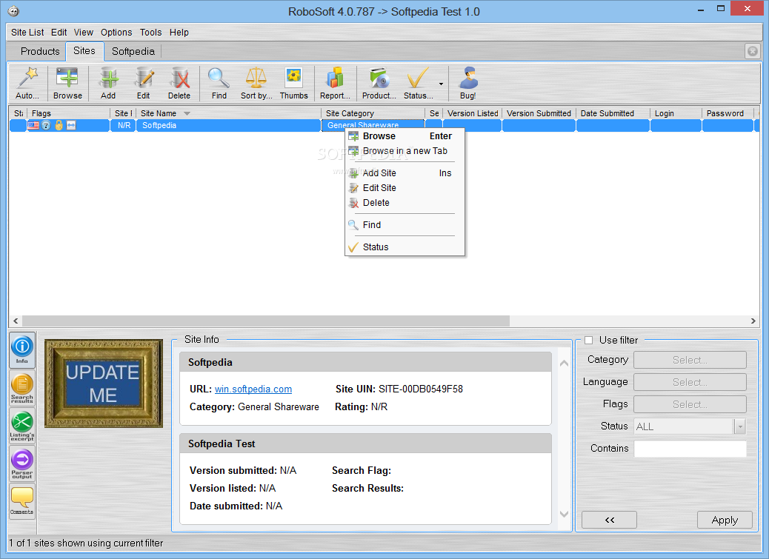Click the round close tab button
769x559 pixels.
(752, 51)
